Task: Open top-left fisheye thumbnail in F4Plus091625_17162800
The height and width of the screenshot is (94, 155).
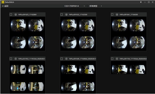Action: pos(18,25)
